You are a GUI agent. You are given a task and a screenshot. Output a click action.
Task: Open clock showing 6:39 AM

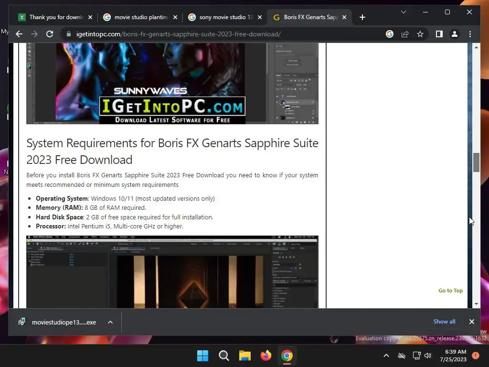click(453, 356)
